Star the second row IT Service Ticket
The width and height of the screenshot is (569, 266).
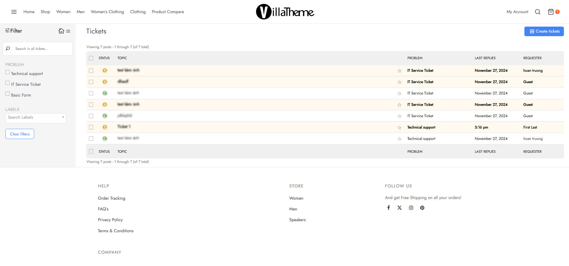399,82
